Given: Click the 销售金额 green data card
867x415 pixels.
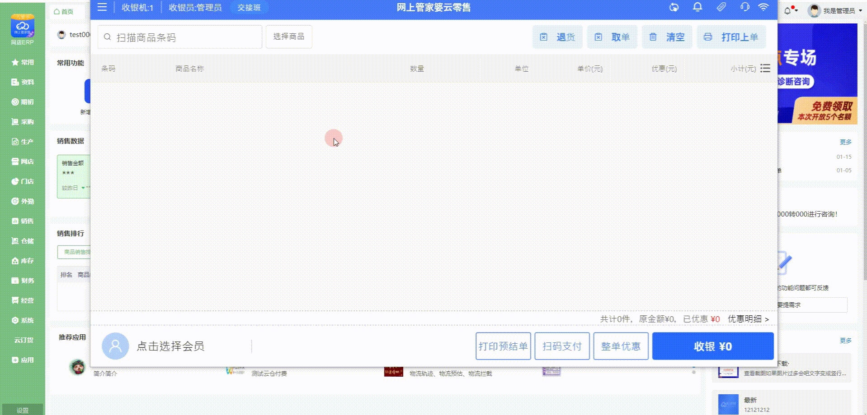Looking at the screenshot, I should coord(74,176).
